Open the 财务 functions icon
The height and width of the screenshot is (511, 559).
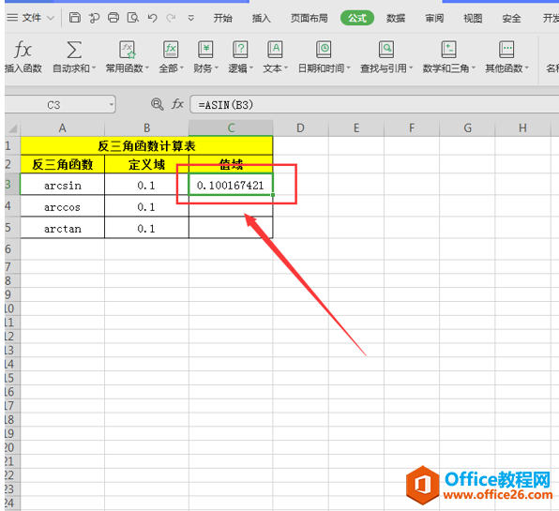tap(205, 49)
